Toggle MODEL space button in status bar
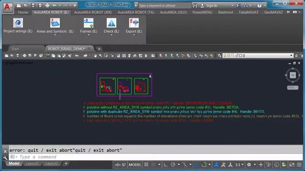Screen dimensions: 305x171 (x=135, y=165)
